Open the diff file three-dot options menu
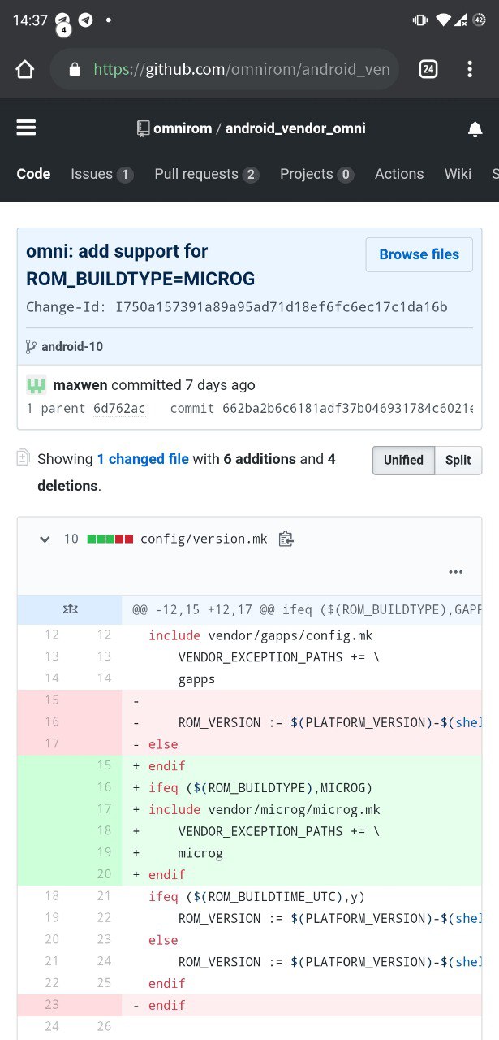499x1040 pixels. (x=456, y=572)
